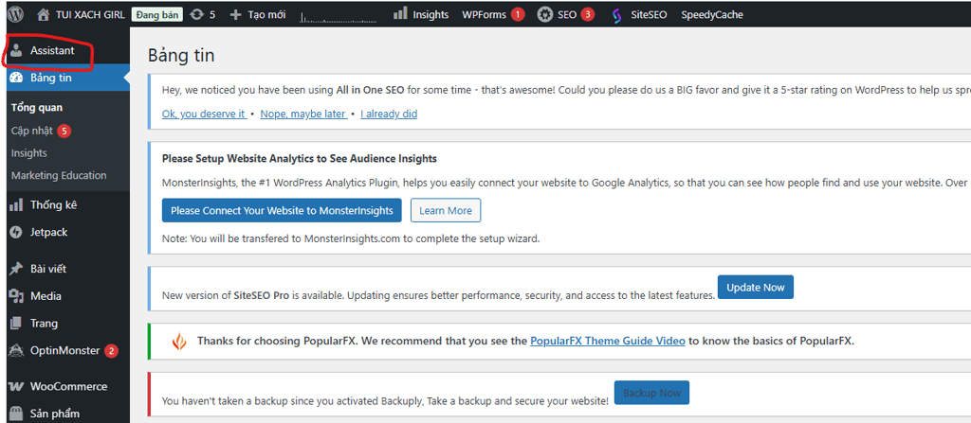Open the TUI XACH GIRL home icon
The height and width of the screenshot is (423, 971).
point(44,14)
